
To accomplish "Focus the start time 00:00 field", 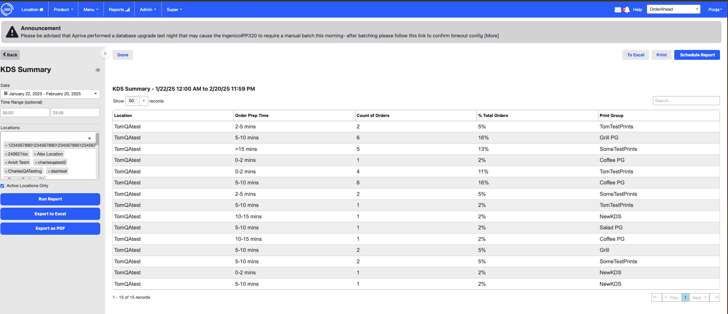I will click(25, 113).
